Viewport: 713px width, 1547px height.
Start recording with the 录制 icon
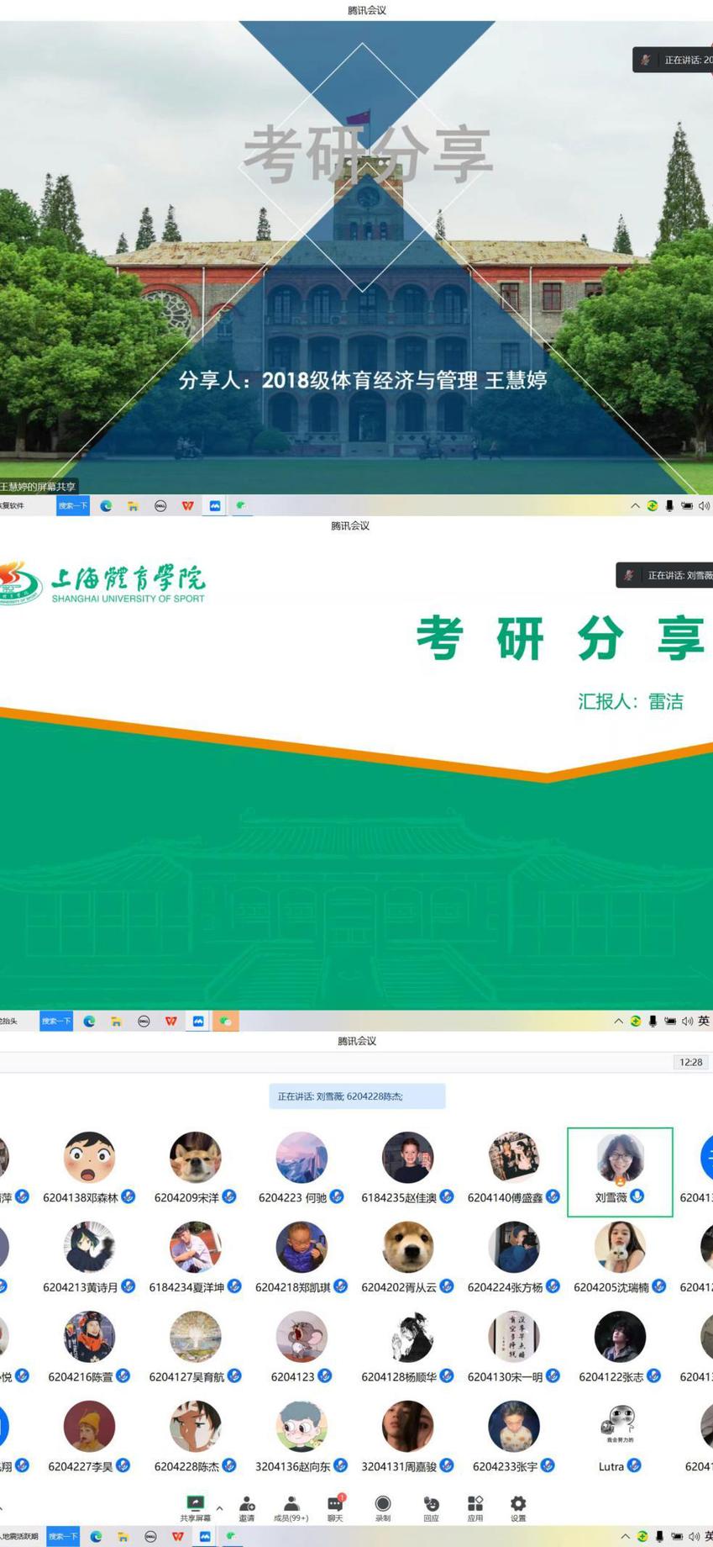(x=383, y=1503)
